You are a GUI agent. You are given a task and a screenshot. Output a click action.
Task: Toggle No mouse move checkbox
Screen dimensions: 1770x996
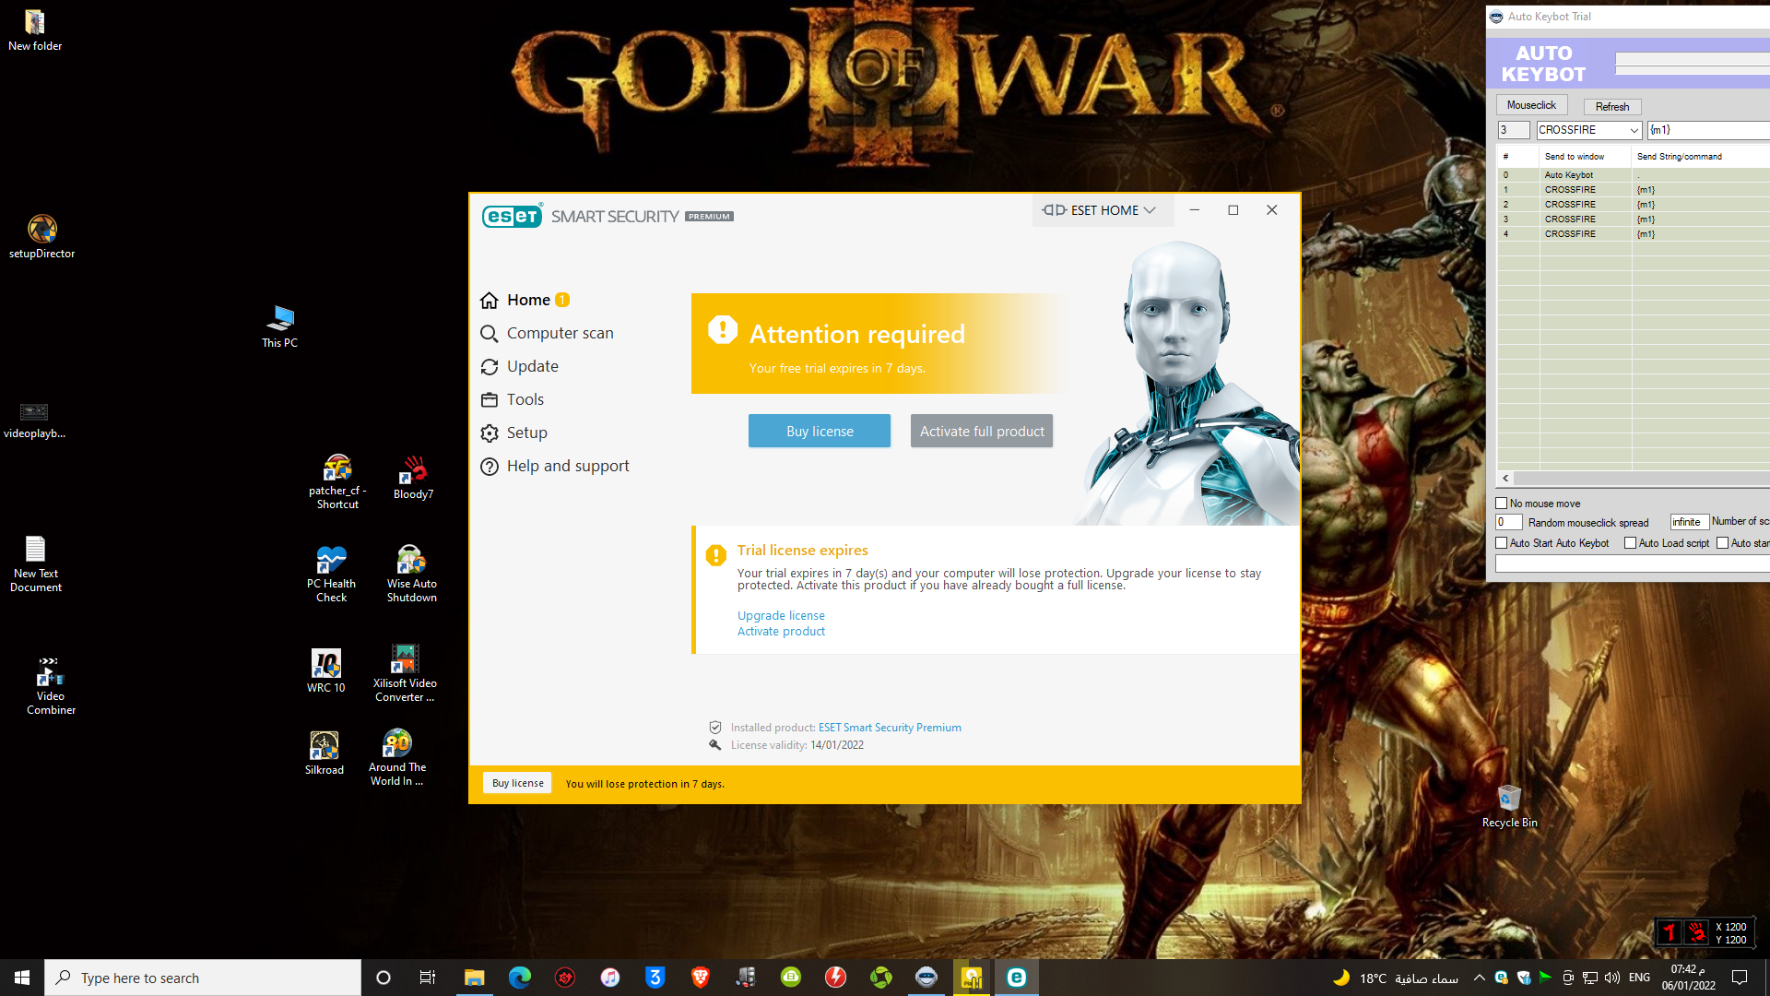click(1501, 504)
